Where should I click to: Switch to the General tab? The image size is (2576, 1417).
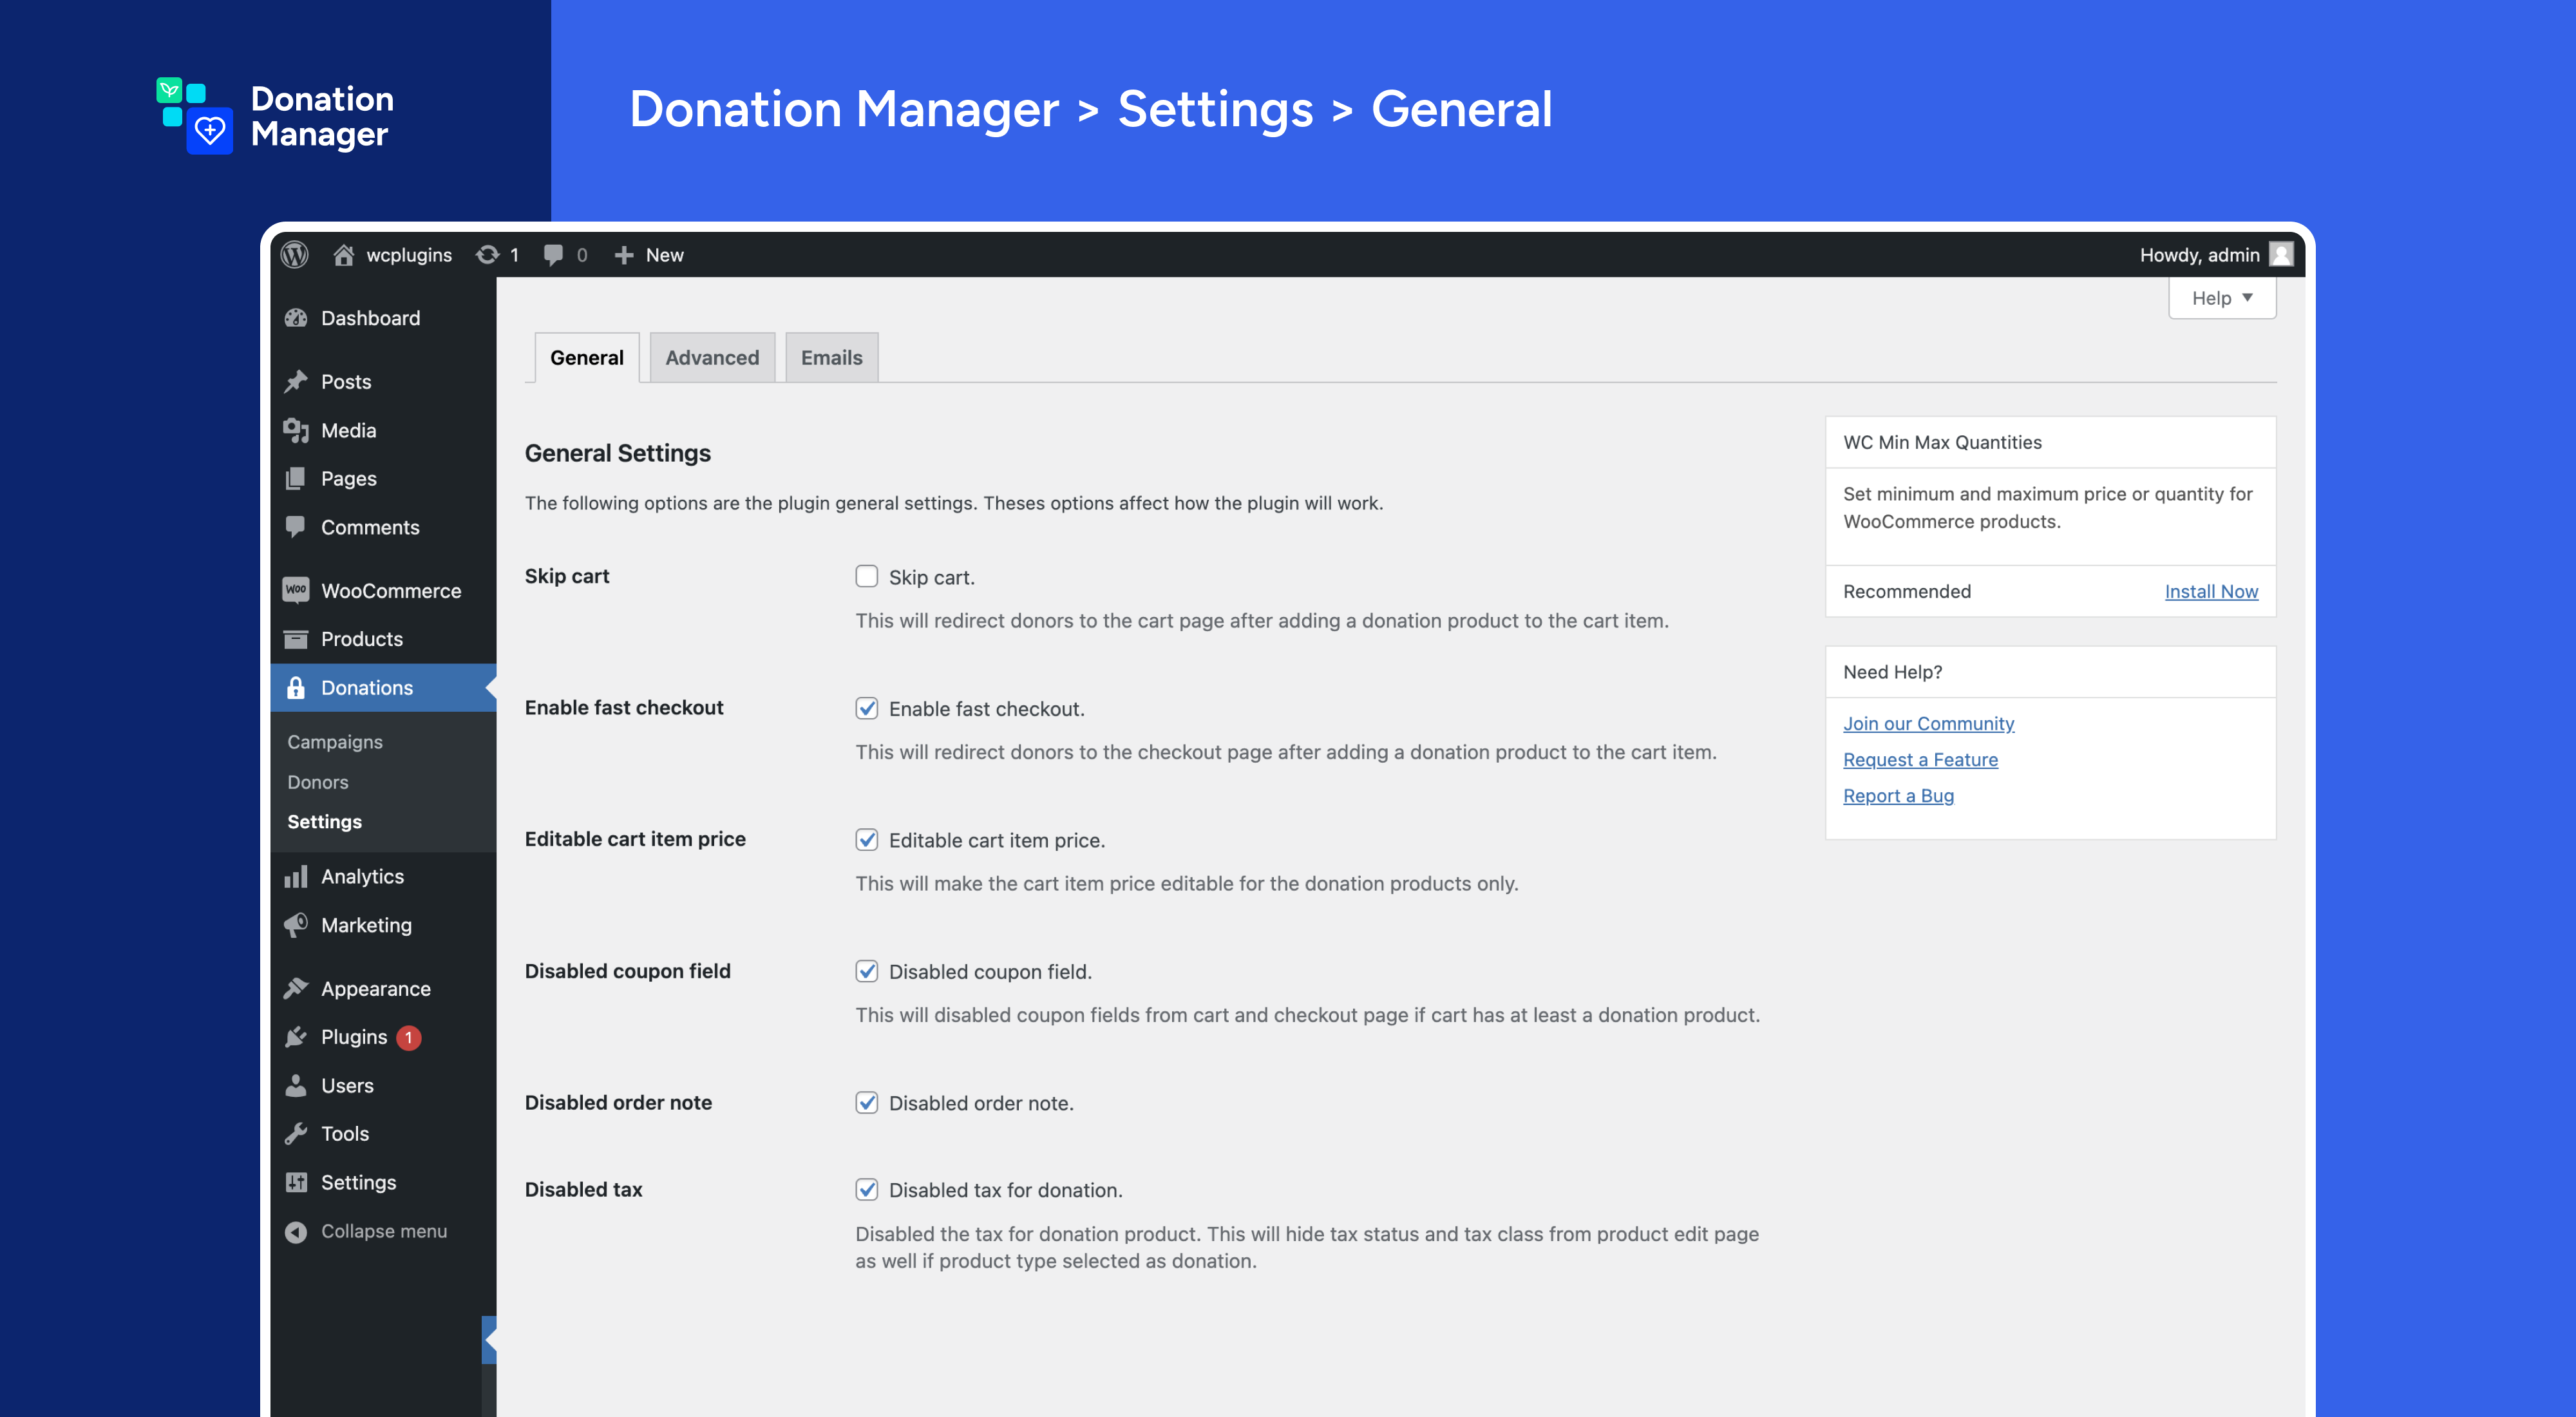(x=586, y=357)
